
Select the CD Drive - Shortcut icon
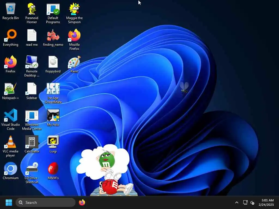point(32,173)
